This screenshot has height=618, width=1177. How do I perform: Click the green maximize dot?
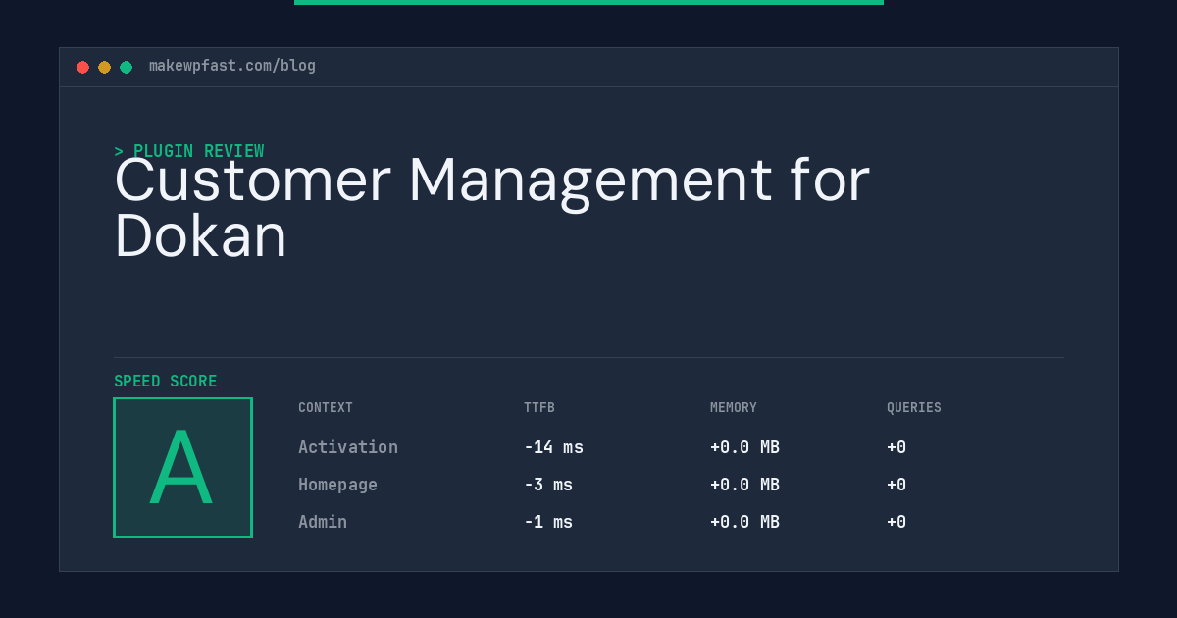tap(126, 67)
